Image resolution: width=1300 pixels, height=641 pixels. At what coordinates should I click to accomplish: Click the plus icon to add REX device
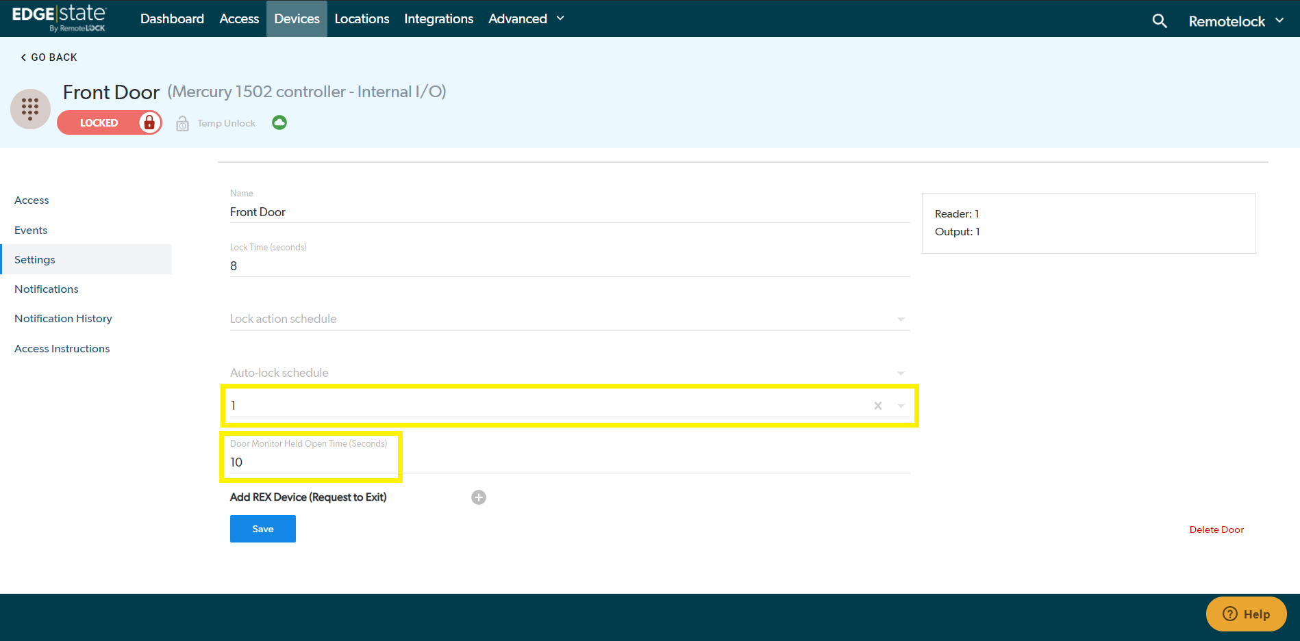[479, 497]
